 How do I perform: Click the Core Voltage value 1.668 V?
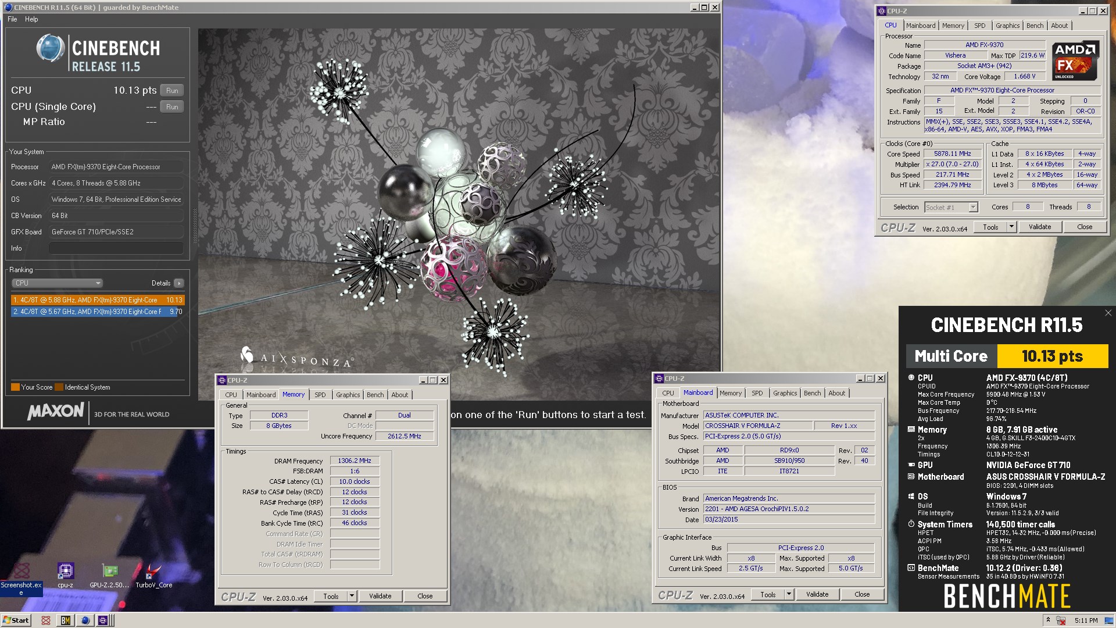1024,76
